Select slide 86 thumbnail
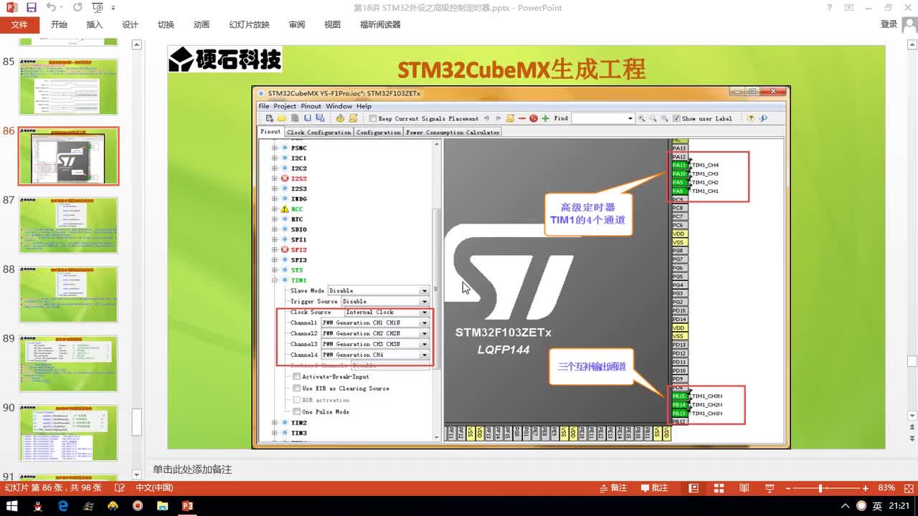The height and width of the screenshot is (516, 918). point(68,156)
